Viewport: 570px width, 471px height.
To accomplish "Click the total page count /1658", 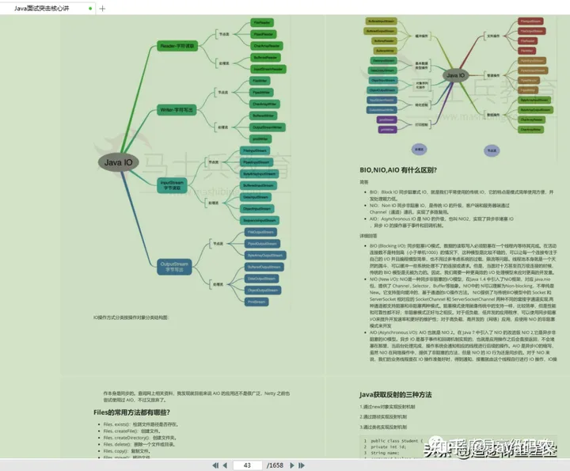I will point(275,465).
